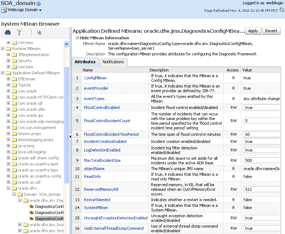Open the UncaughtExceptionDetectionEnabled attribute link
The width and height of the screenshot is (285, 234).
115,218
